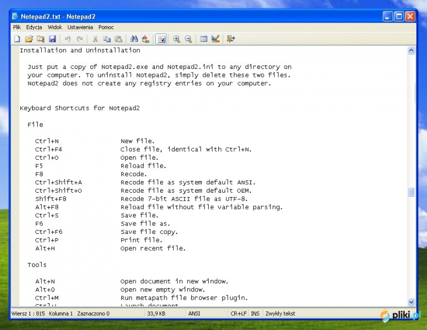Click the 'Recode 7-bit ASCII file as UTF-8.' line

click(184, 199)
